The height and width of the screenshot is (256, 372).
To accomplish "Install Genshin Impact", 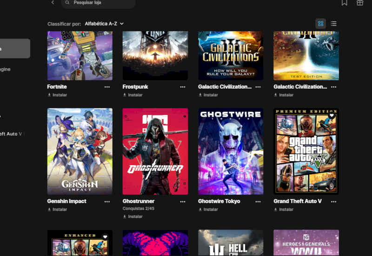I will (57, 209).
